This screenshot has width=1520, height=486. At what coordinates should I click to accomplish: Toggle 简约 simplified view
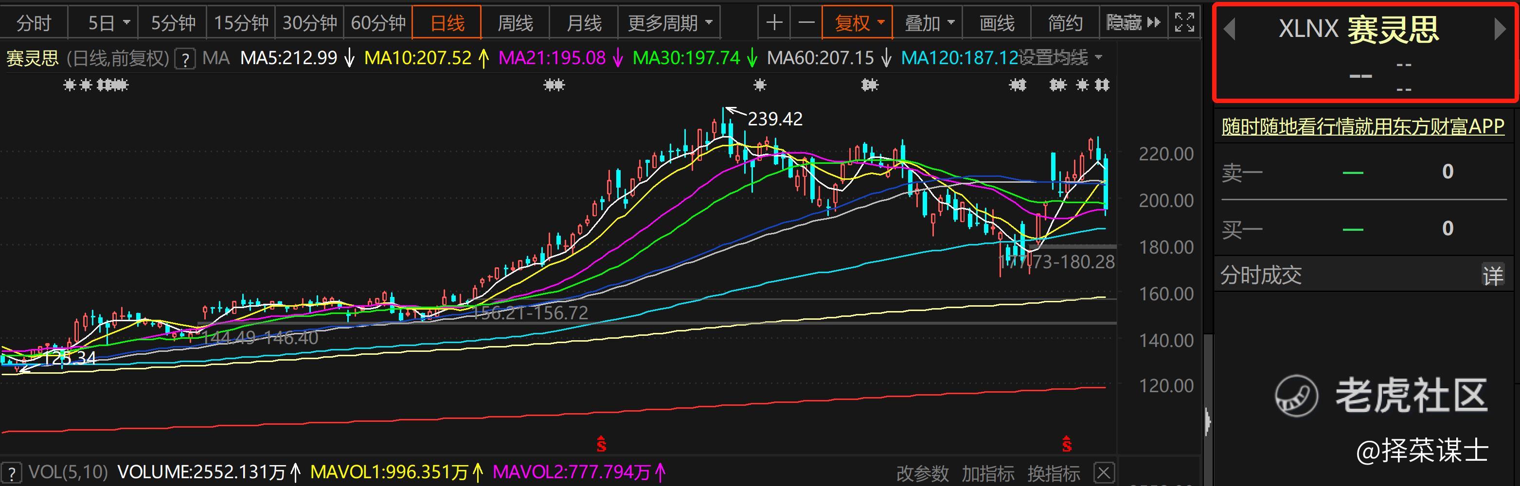click(1065, 23)
